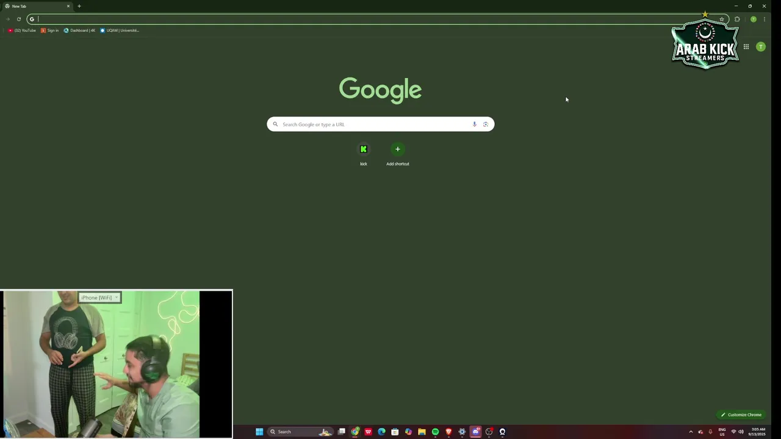Open Chrome's three-dot menu
This screenshot has height=439, width=781.
click(764, 19)
